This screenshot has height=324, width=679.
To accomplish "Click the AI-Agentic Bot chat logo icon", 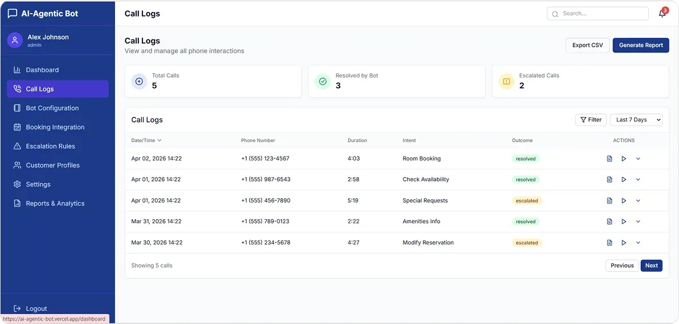I will (x=13, y=14).
